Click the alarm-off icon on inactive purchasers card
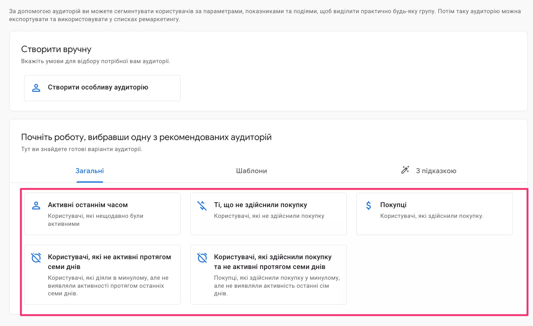This screenshot has height=326, width=533. pos(203,258)
